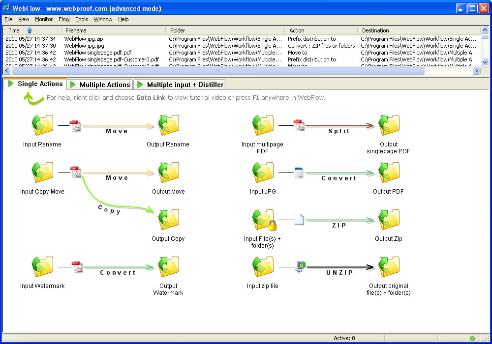The height and width of the screenshot is (344, 492).
Task: Switch to the Multiple Actions tab
Action: [x=100, y=85]
